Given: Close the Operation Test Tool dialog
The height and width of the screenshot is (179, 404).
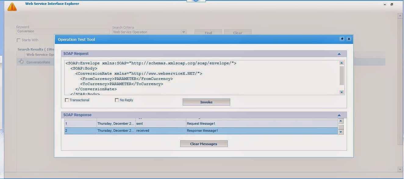Looking at the screenshot, I should [x=349, y=39].
